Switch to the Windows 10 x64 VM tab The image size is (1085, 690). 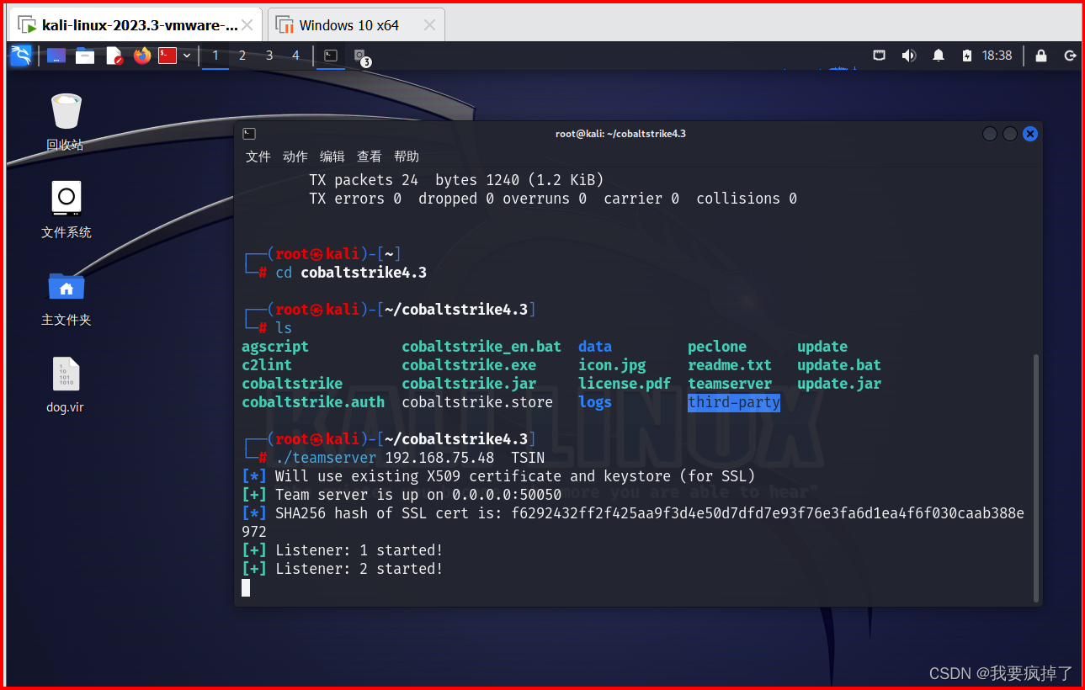(356, 25)
